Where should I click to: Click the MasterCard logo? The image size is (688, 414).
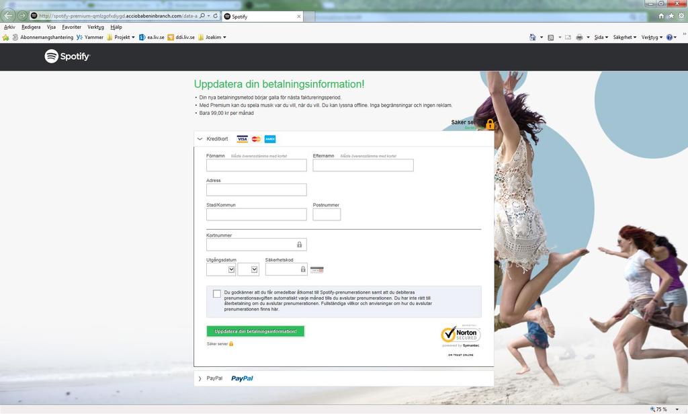point(256,138)
